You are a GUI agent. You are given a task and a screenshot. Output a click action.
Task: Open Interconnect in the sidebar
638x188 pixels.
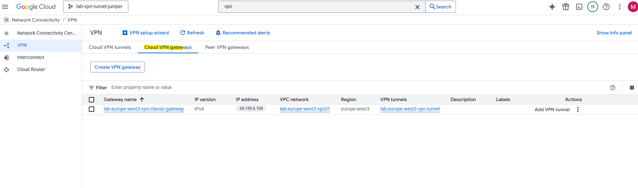point(41,57)
